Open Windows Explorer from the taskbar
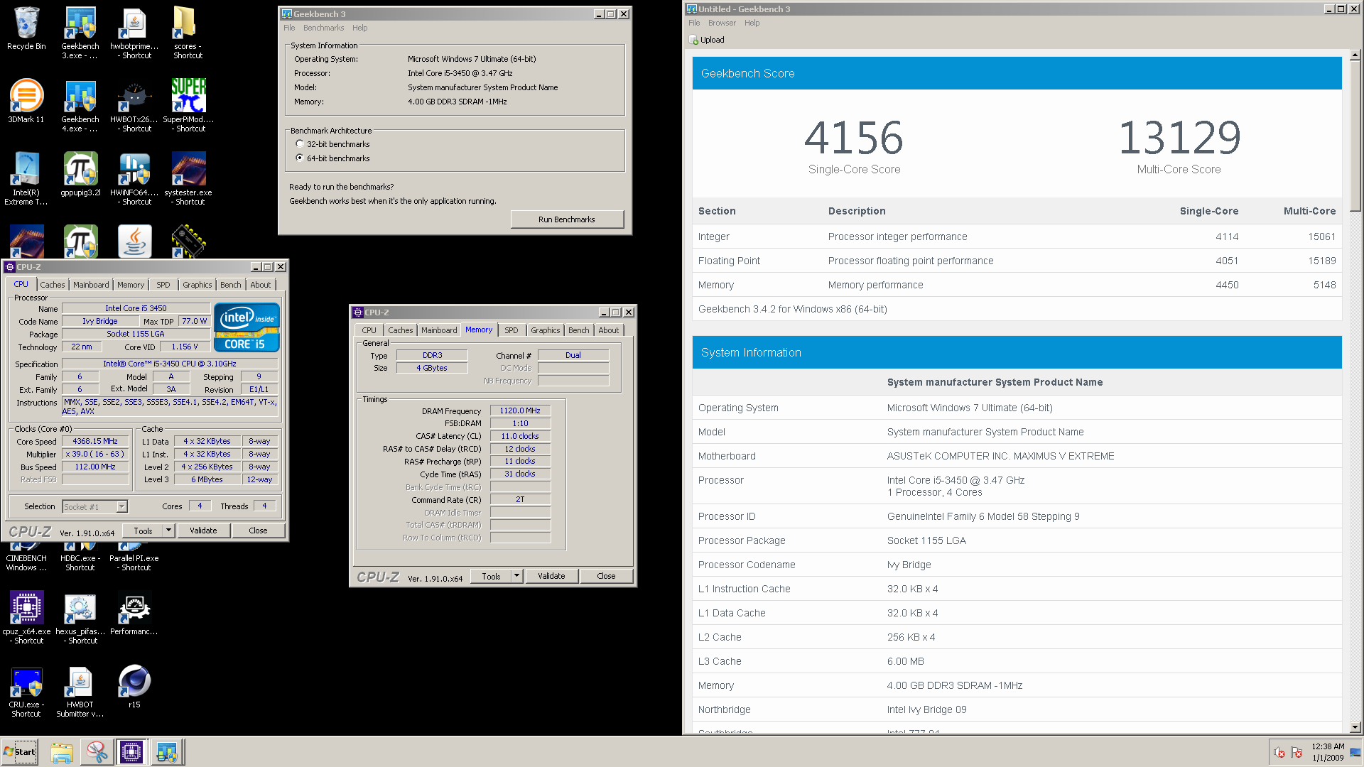 62,752
